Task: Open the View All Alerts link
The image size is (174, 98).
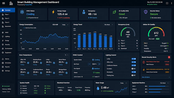Action: [x=146, y=77]
